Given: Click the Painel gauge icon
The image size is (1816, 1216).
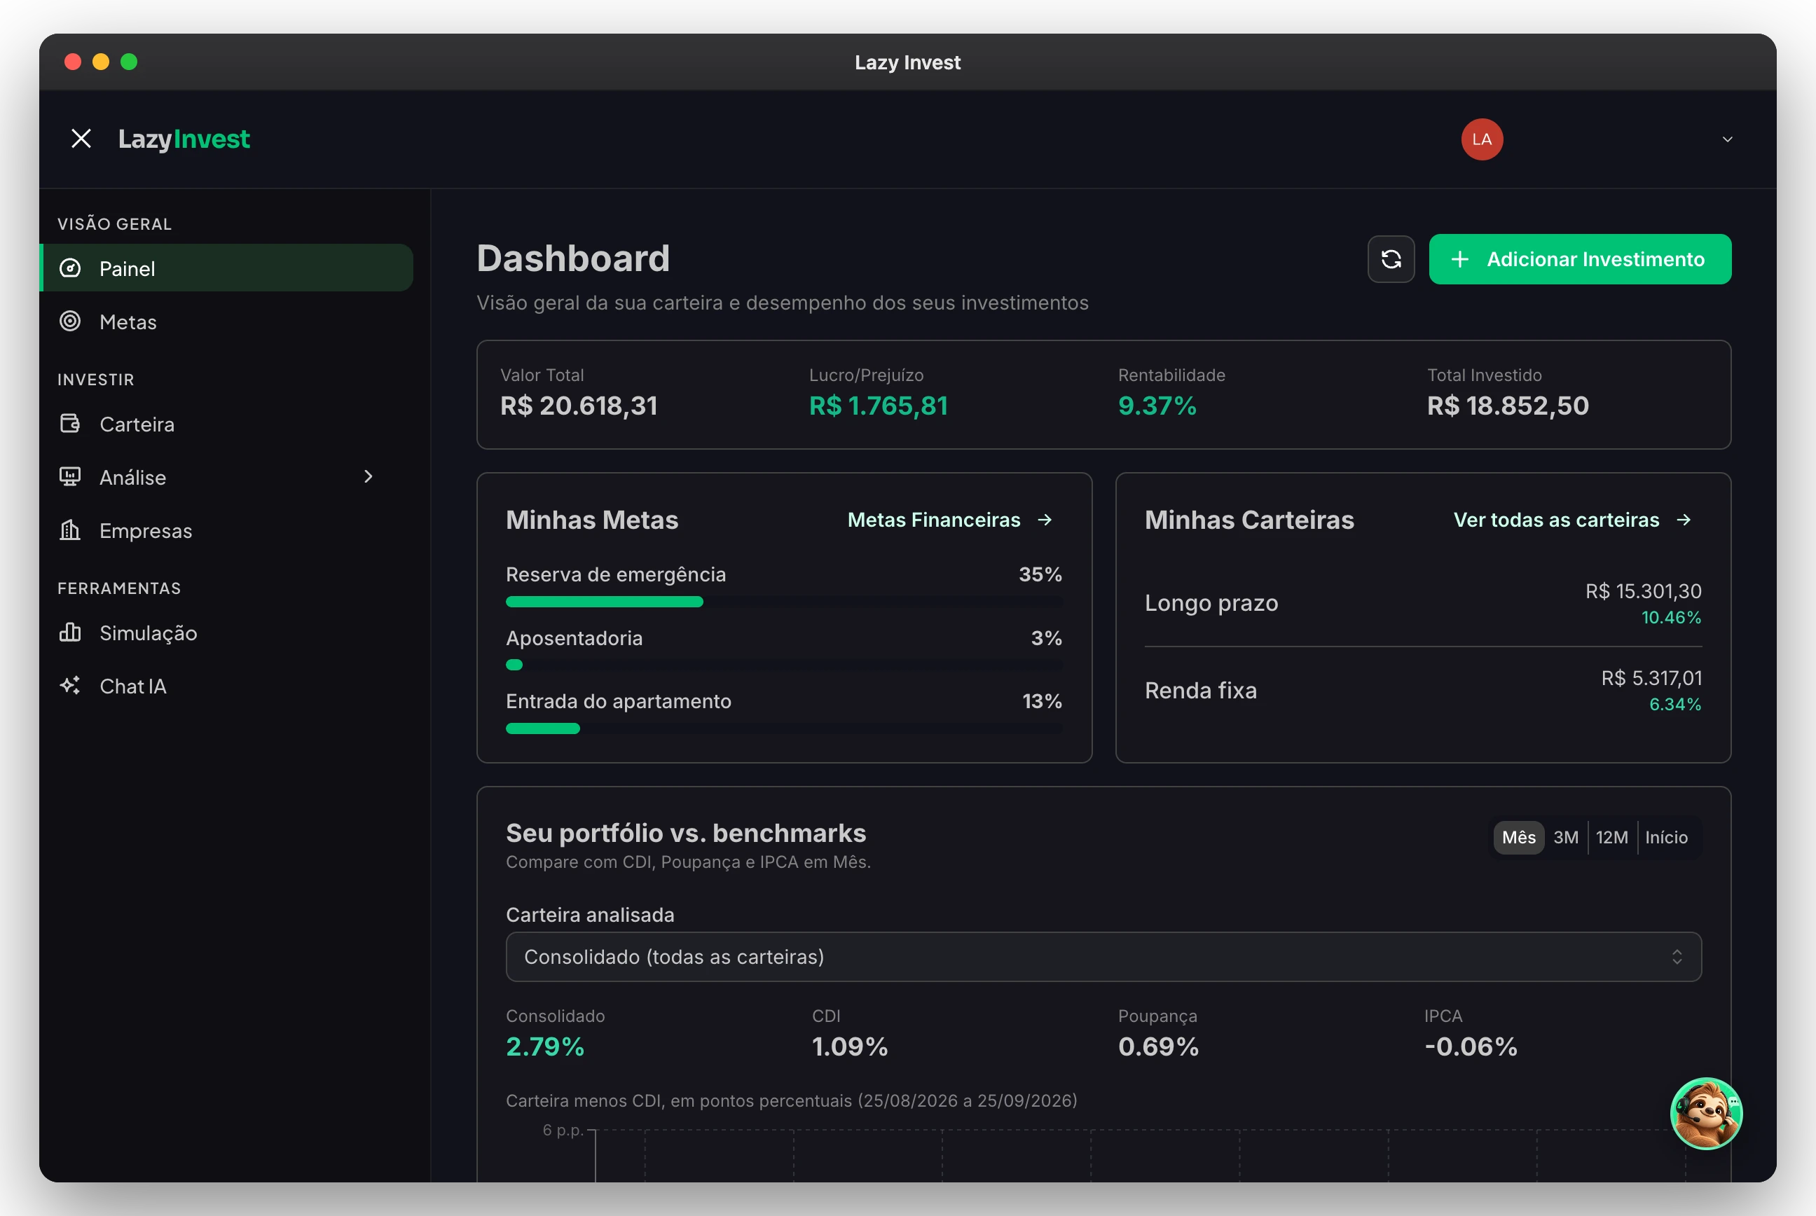Looking at the screenshot, I should (x=71, y=268).
